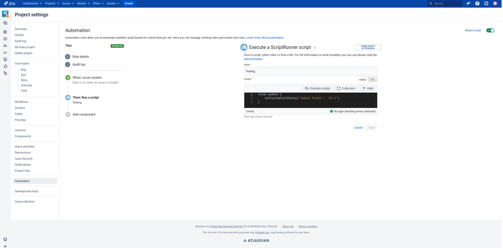
Task: Click the About Jira footer link
Action: (288, 226)
